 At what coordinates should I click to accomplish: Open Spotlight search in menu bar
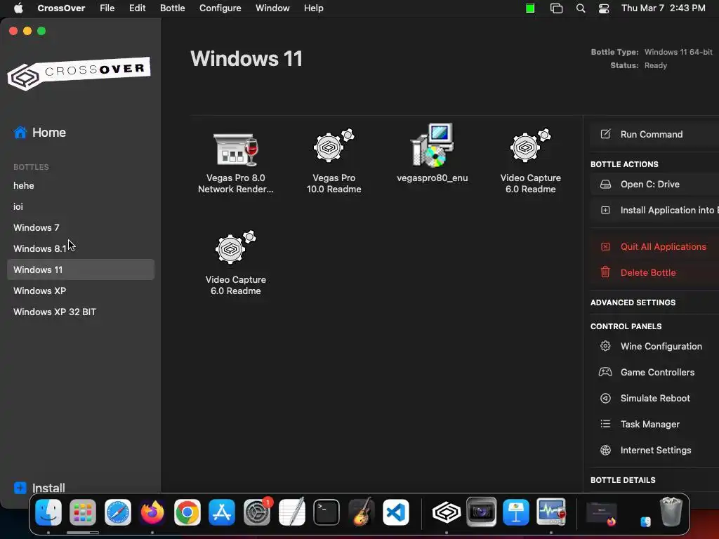581,8
